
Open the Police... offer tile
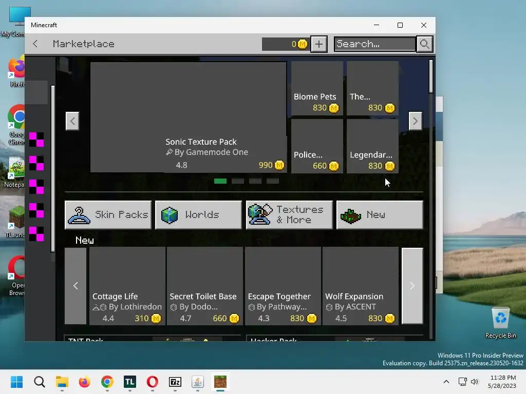[317, 146]
